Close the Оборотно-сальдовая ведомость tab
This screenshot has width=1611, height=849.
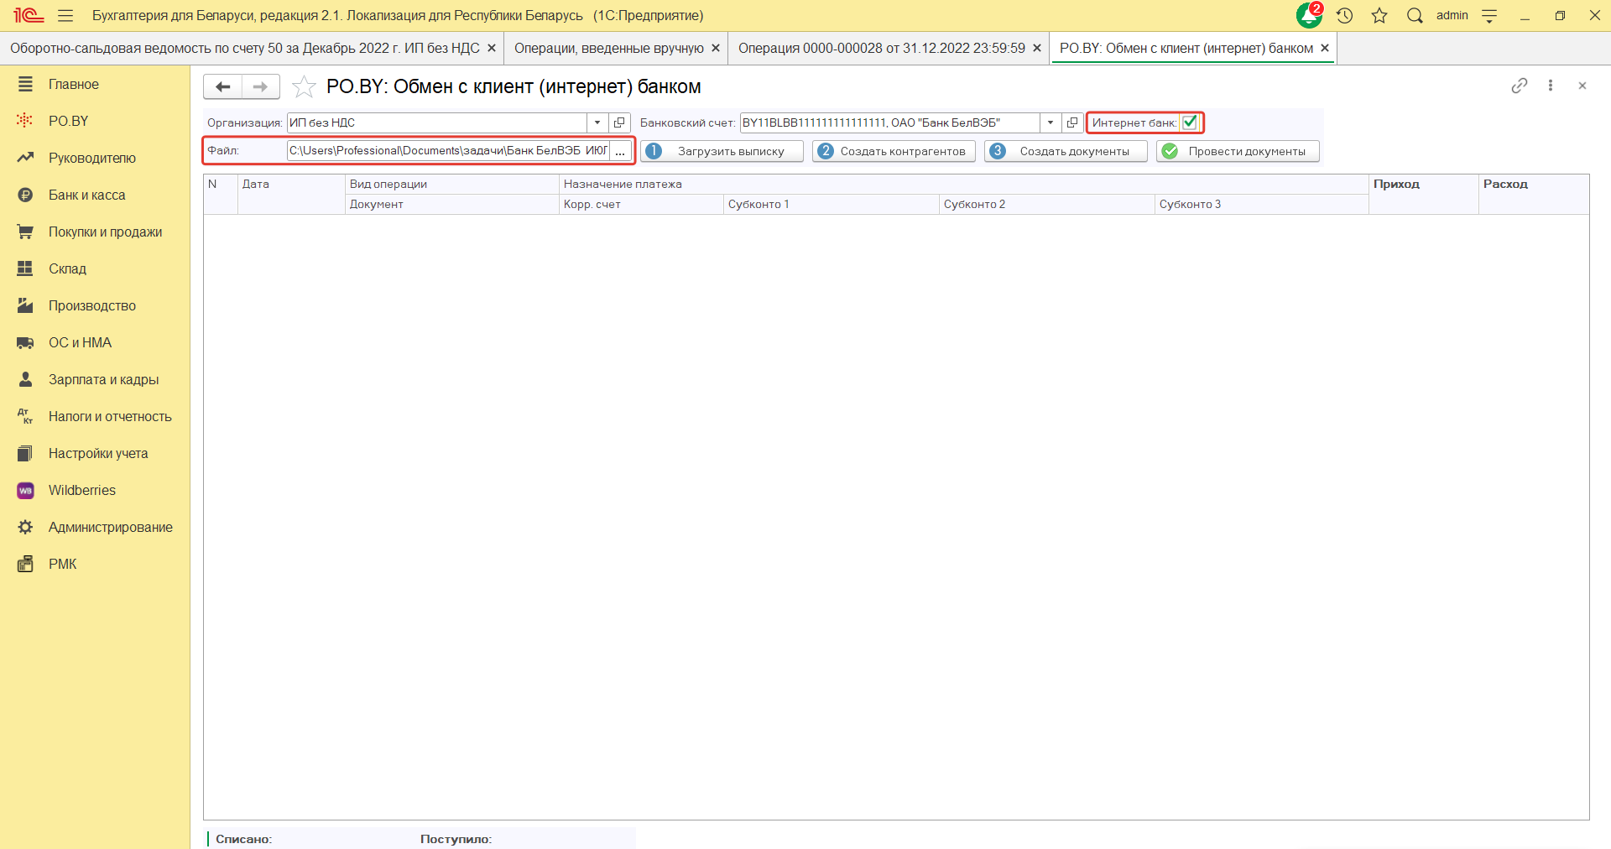(x=492, y=49)
